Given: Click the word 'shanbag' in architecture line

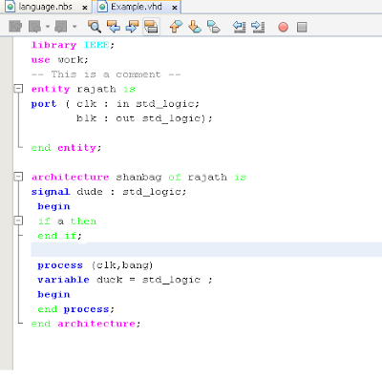Looking at the screenshot, I should coord(138,177).
